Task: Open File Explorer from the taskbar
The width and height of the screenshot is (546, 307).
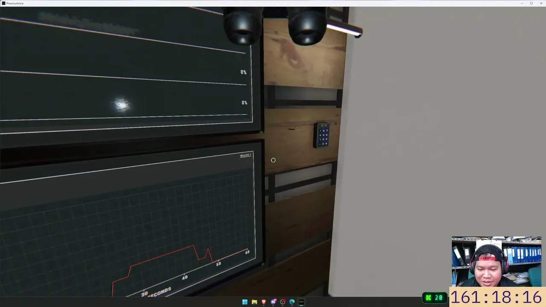Action: pos(254,302)
